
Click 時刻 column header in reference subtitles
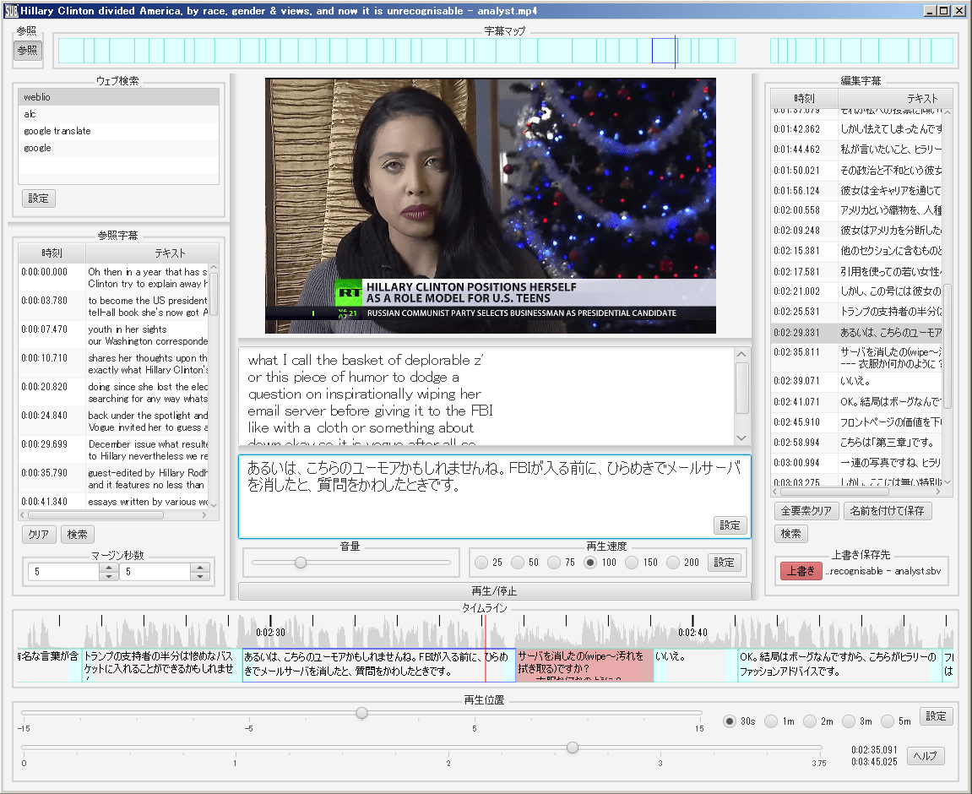52,253
